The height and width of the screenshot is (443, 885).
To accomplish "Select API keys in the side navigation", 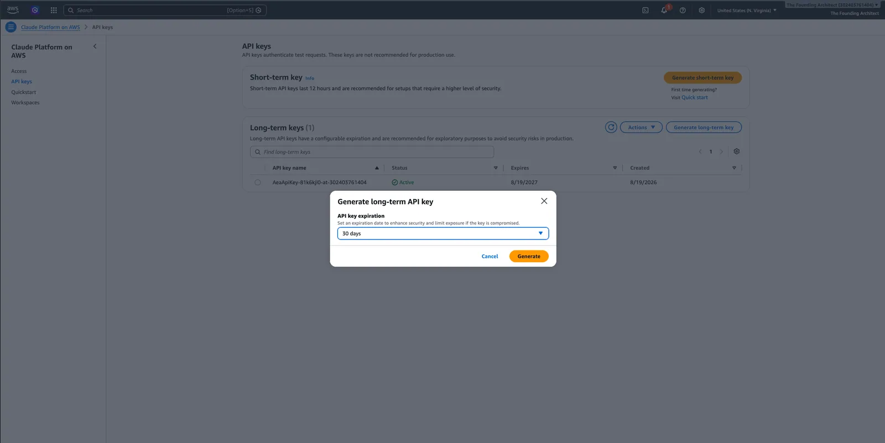I will coord(22,82).
